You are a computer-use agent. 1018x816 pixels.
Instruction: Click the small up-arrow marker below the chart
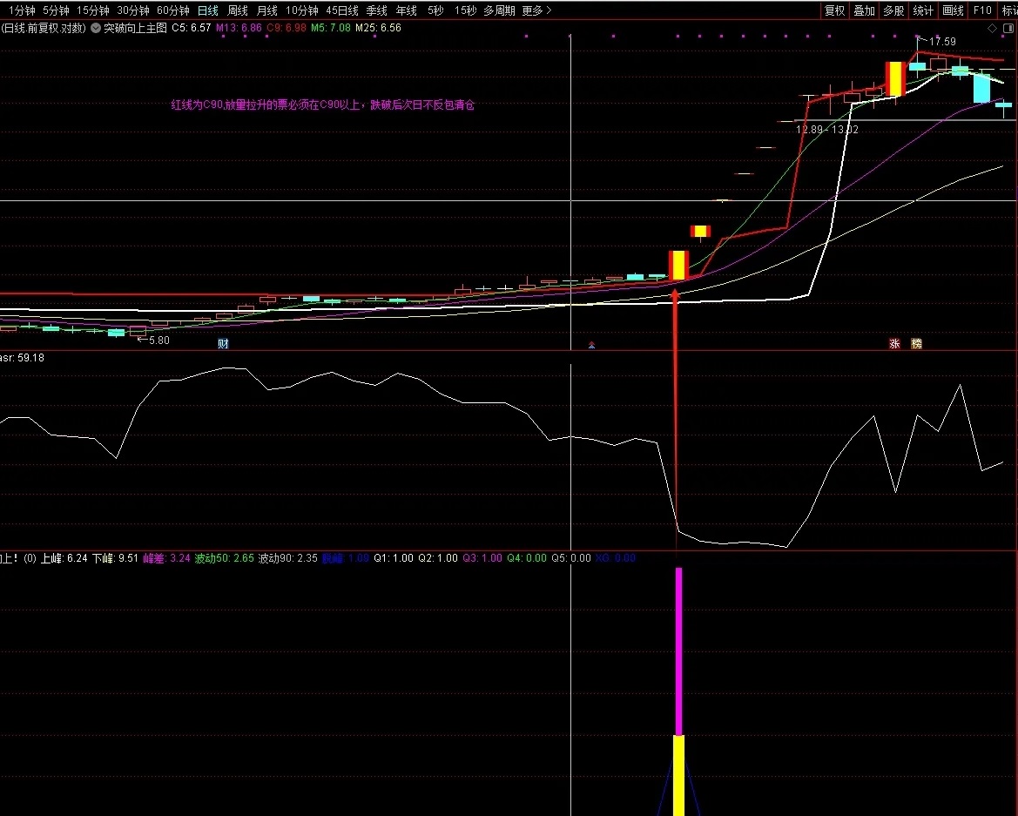click(591, 346)
